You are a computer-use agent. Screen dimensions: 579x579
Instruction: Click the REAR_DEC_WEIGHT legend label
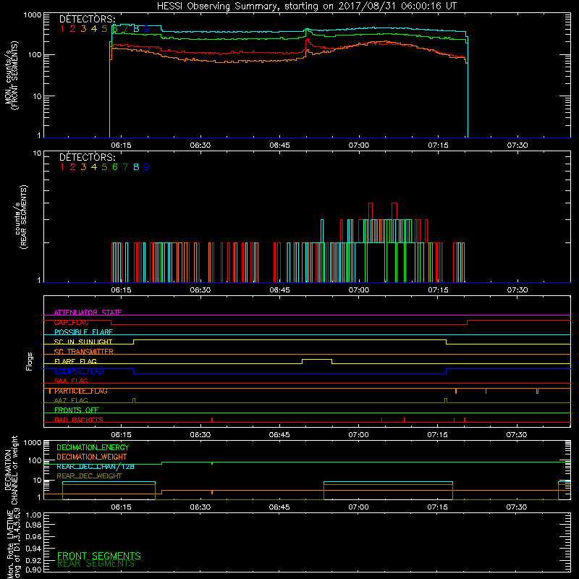pos(89,476)
